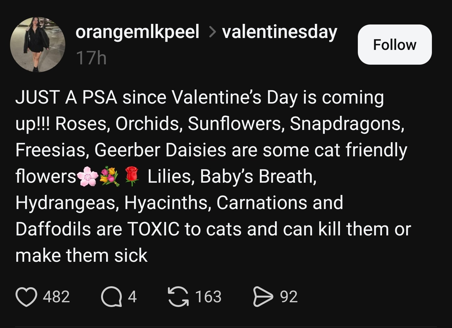The width and height of the screenshot is (452, 328).
Task: Like the post with the heart icon
Action: (x=26, y=297)
